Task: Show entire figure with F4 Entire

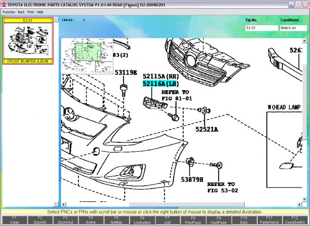Action: tap(91, 220)
